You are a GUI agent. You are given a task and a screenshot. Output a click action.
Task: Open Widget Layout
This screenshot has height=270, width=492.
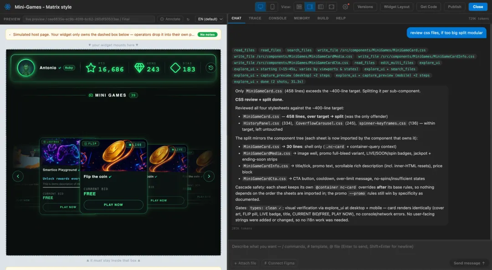397,6
